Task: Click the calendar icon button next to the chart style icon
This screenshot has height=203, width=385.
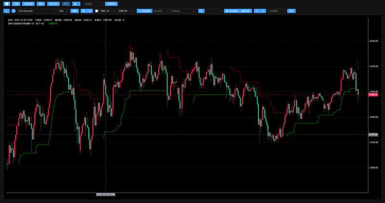Action: click(90, 11)
